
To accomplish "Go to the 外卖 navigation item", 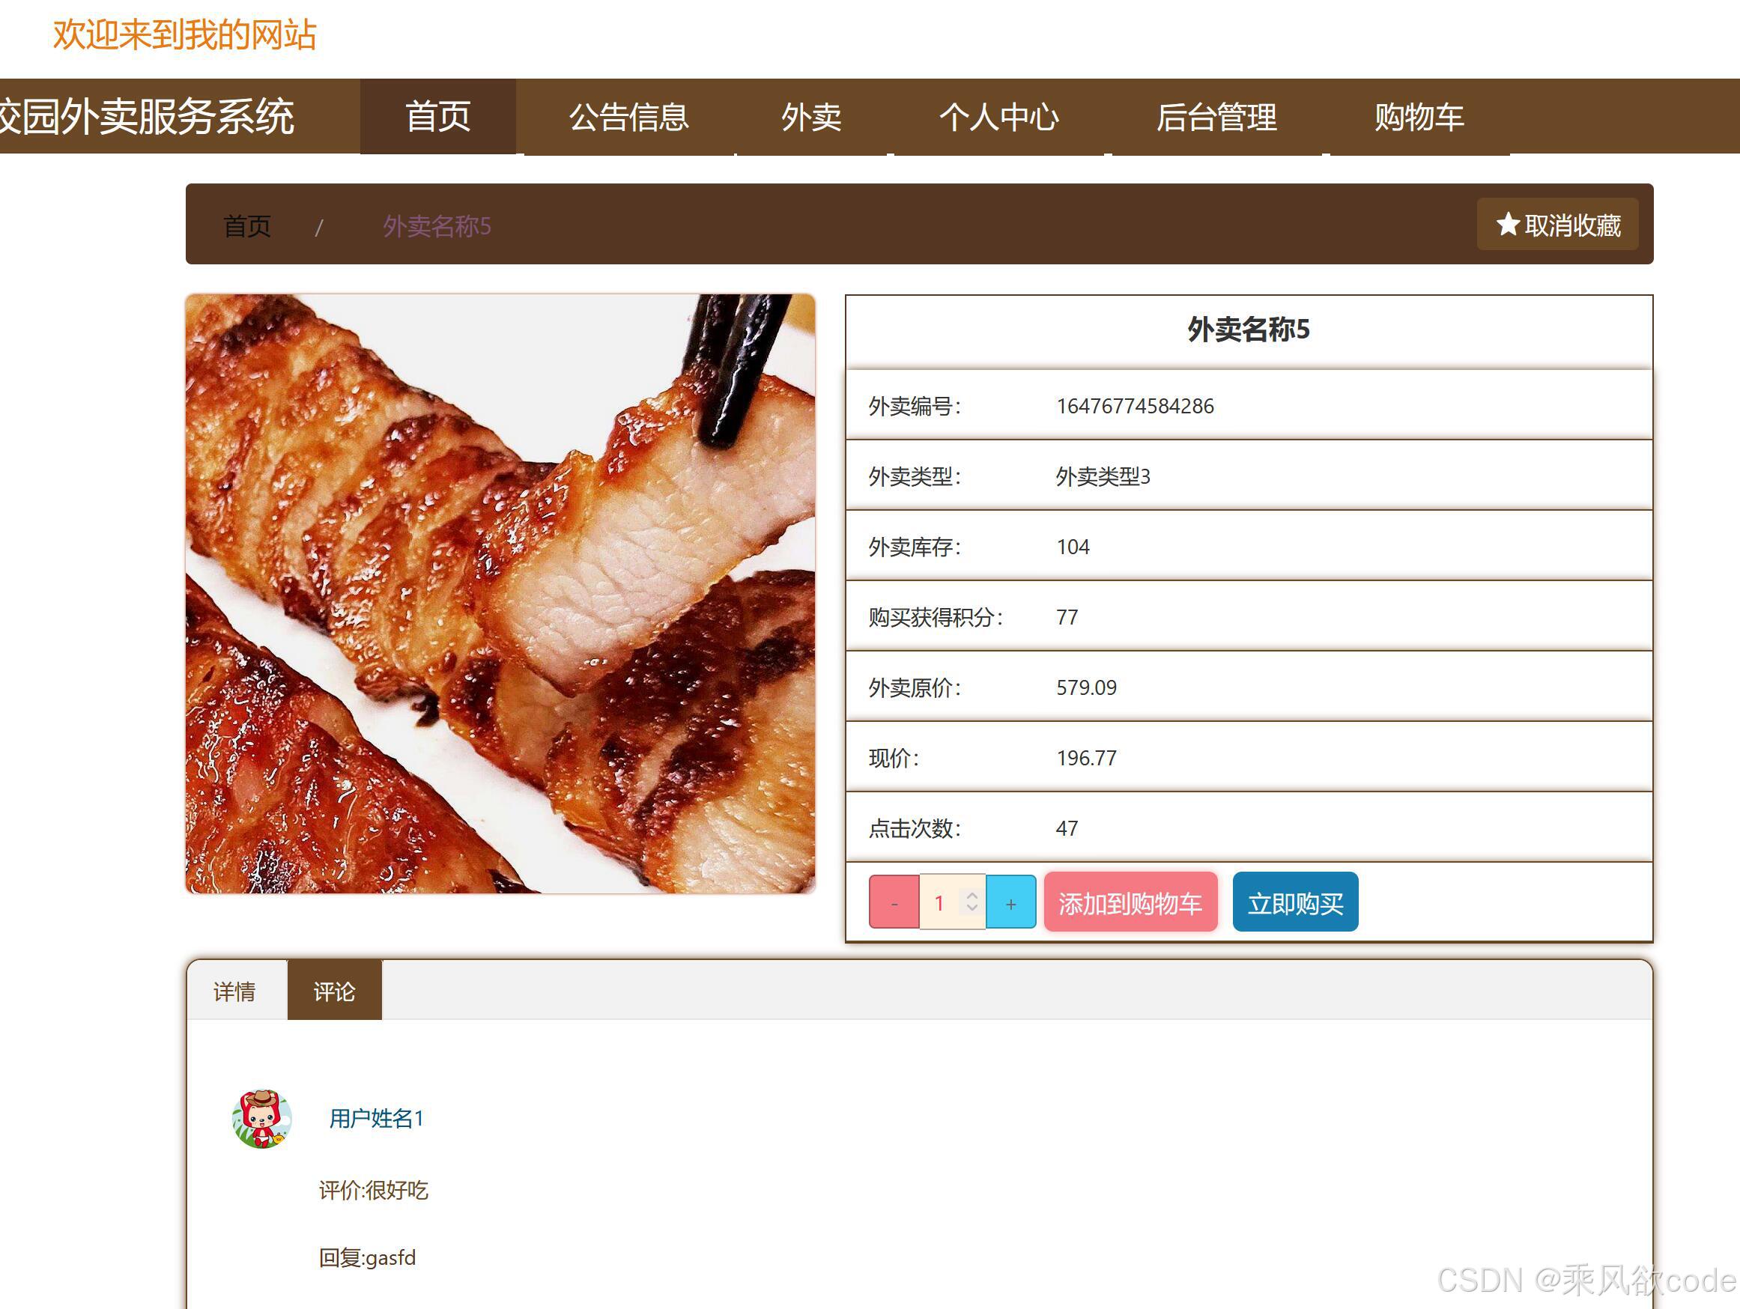I will coord(811,116).
